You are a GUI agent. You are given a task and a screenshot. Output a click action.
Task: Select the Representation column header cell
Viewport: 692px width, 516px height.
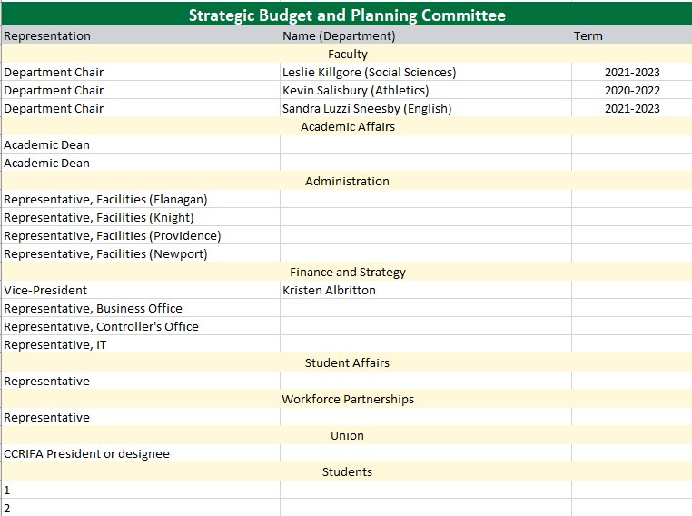pos(47,36)
